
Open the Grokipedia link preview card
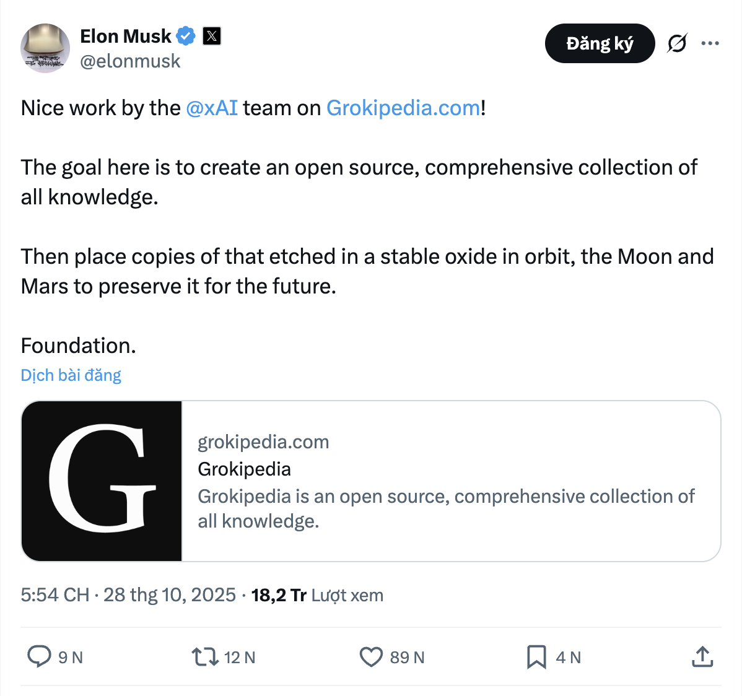coord(370,481)
